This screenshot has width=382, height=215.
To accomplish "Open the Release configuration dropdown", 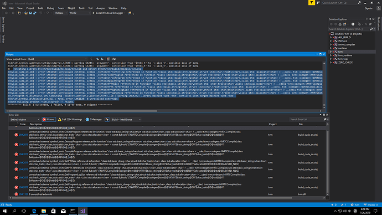I will (61, 13).
